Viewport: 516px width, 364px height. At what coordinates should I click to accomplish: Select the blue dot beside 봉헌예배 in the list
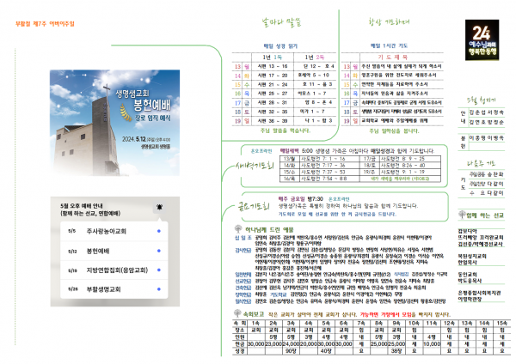click(159, 251)
